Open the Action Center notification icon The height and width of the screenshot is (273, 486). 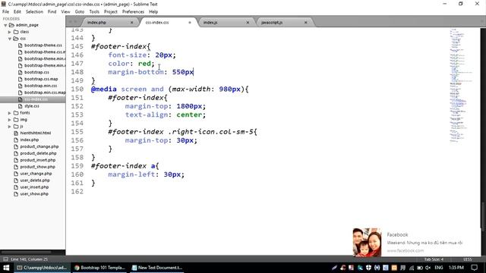coord(474,268)
